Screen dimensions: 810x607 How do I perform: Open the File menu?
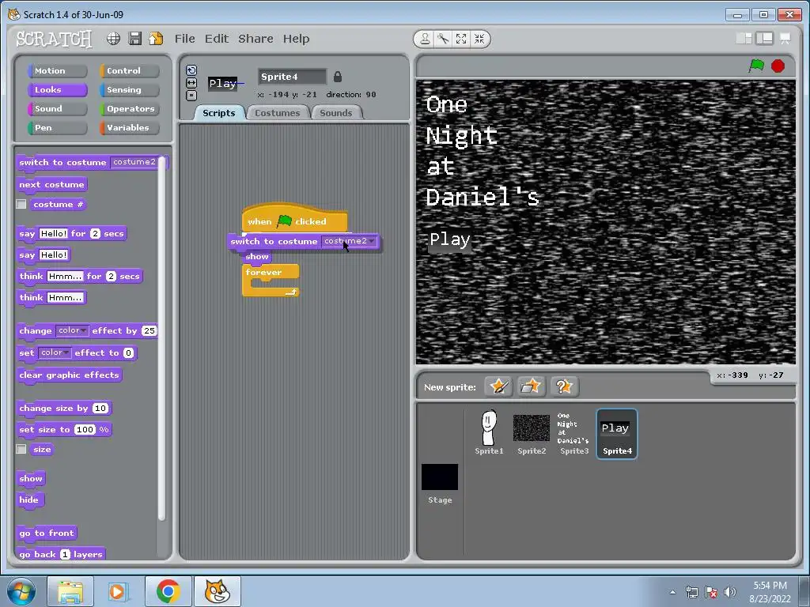(184, 39)
